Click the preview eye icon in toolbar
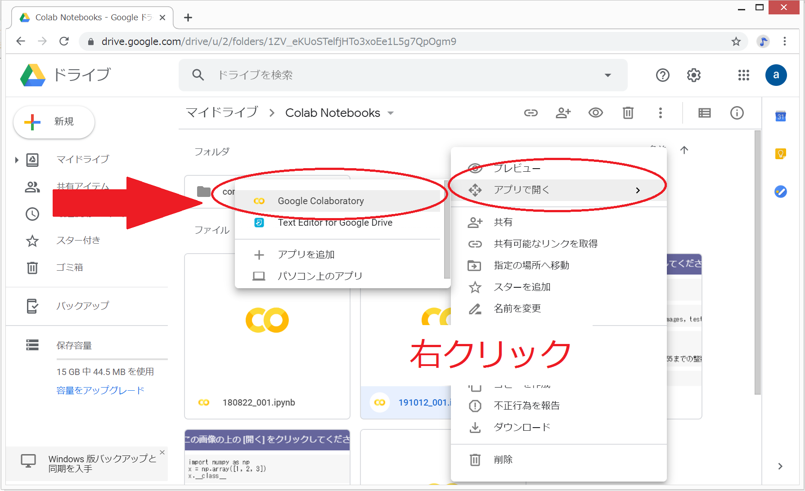Image resolution: width=805 pixels, height=491 pixels. point(595,113)
